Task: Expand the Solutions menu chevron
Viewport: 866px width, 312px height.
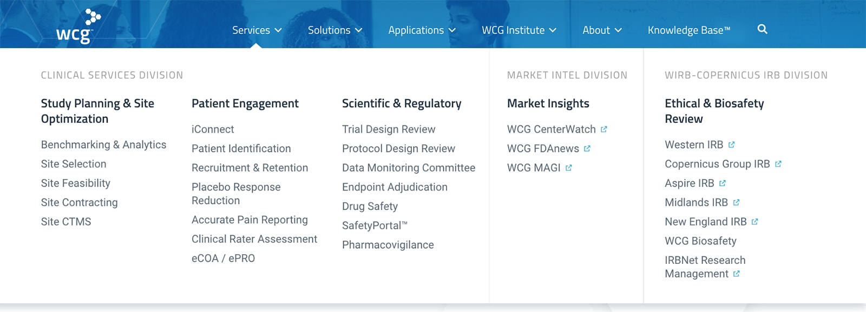Action: (358, 30)
